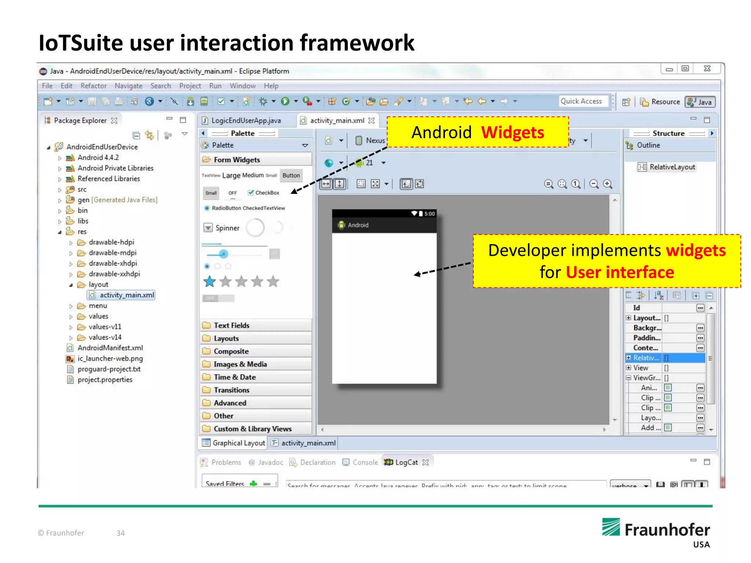This screenshot has width=751, height=563.
Task: Click the Android API 21 icon
Action: pyautogui.click(x=359, y=163)
